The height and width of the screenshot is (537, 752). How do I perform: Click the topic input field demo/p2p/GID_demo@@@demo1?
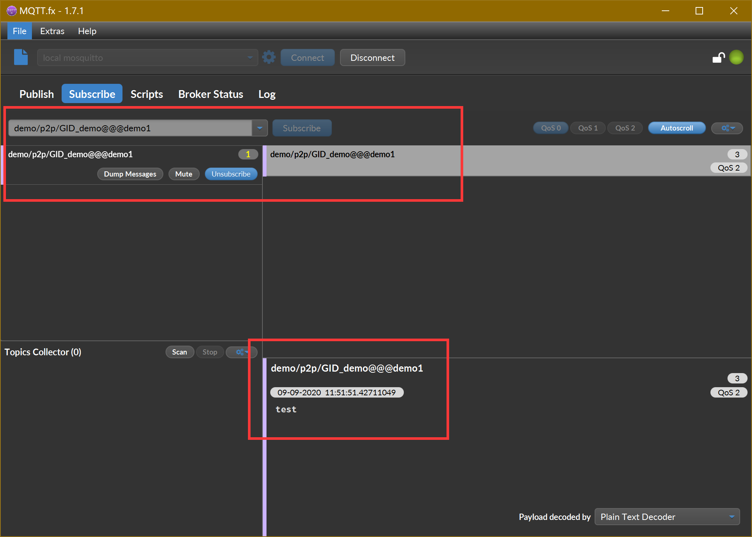pos(130,128)
